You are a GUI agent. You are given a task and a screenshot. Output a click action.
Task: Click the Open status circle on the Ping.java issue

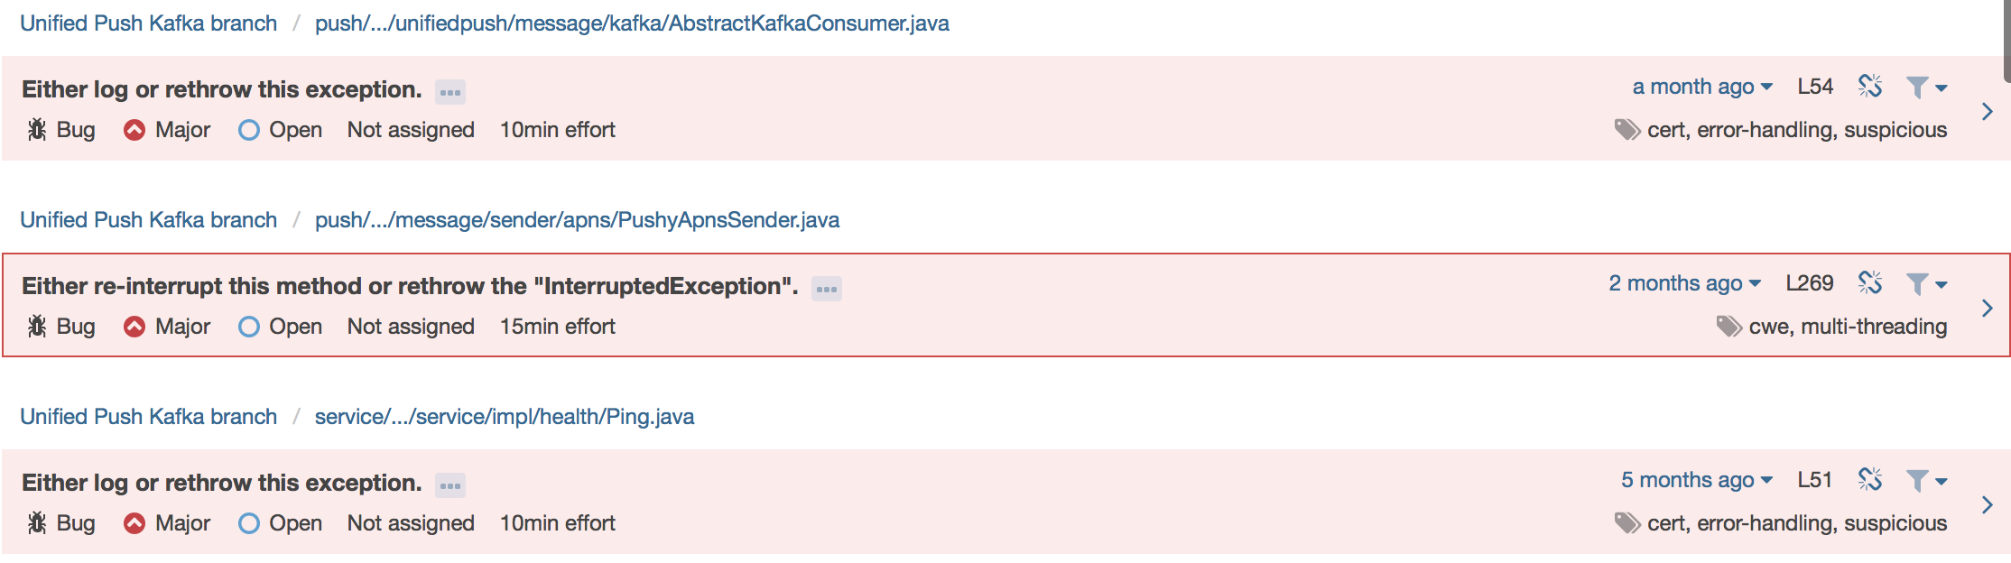(249, 522)
